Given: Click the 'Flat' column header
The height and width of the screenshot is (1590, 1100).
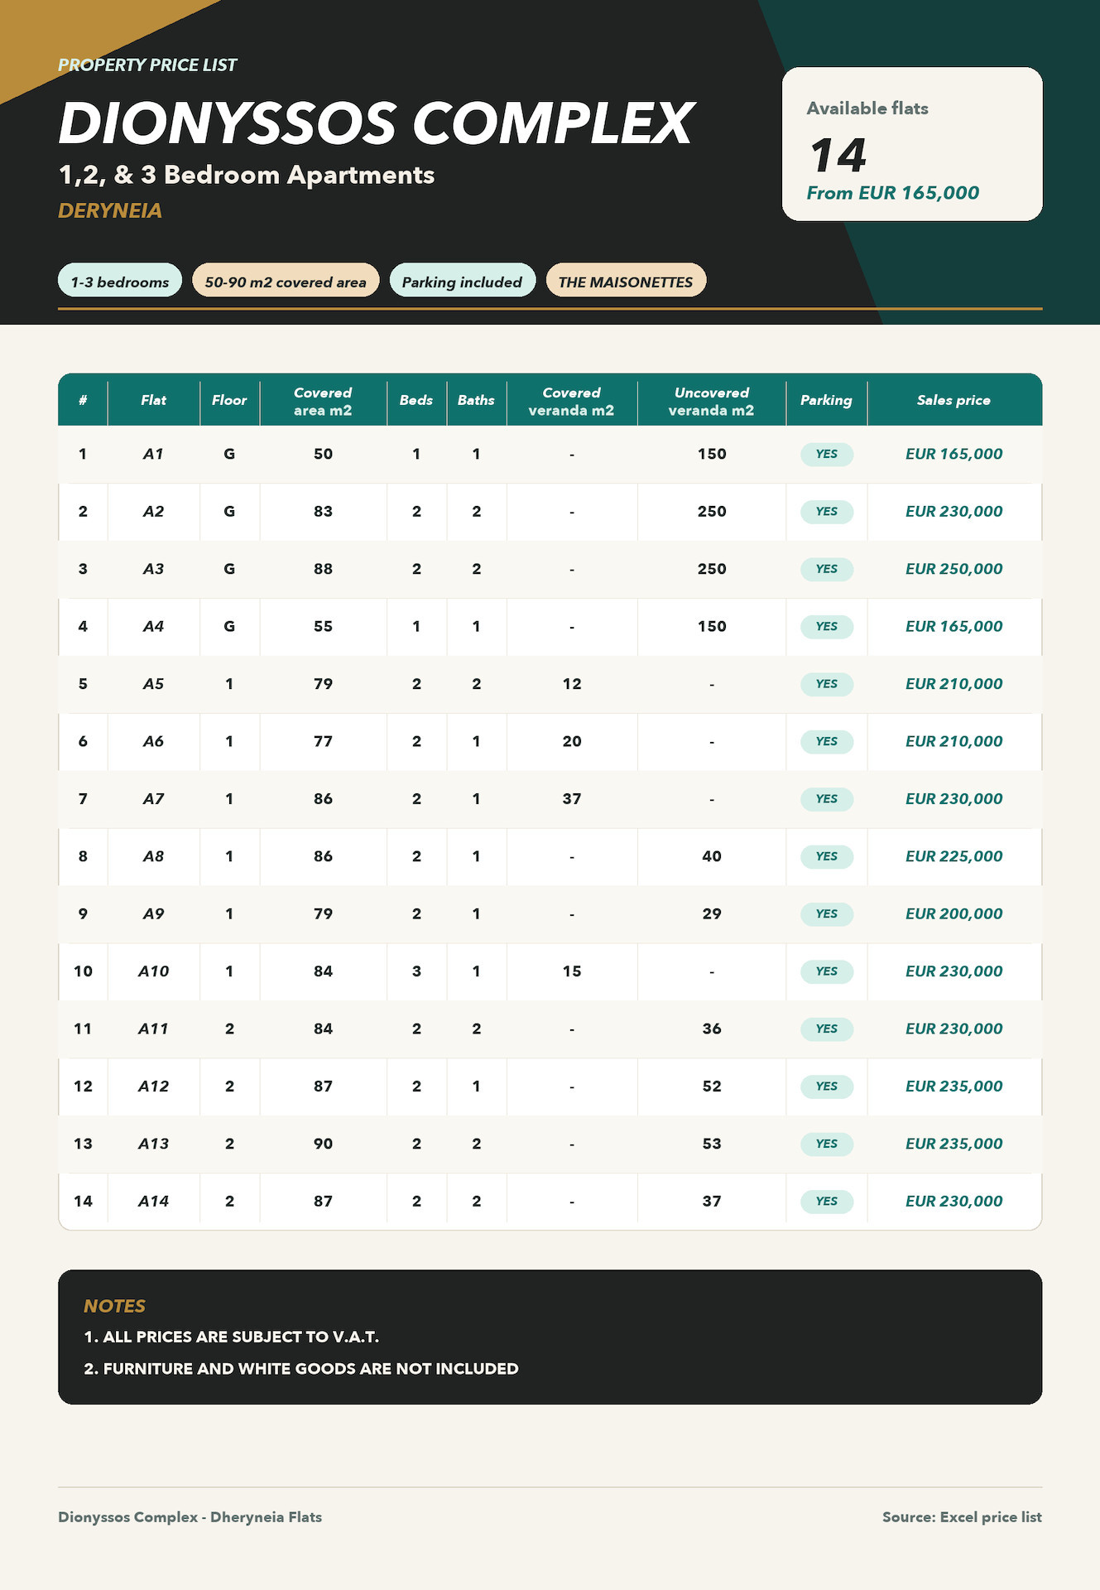Looking at the screenshot, I should pyautogui.click(x=153, y=400).
